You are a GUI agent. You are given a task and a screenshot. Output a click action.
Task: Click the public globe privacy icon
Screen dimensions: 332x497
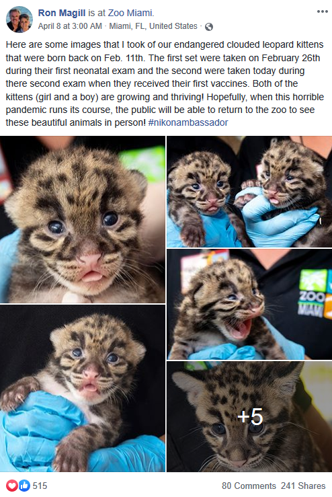coord(209,27)
